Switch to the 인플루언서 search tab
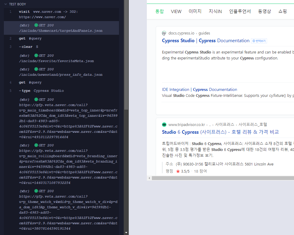 pyautogui.click(x=240, y=11)
